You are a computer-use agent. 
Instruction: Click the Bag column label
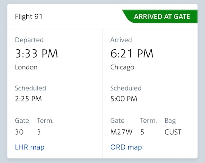(170, 121)
